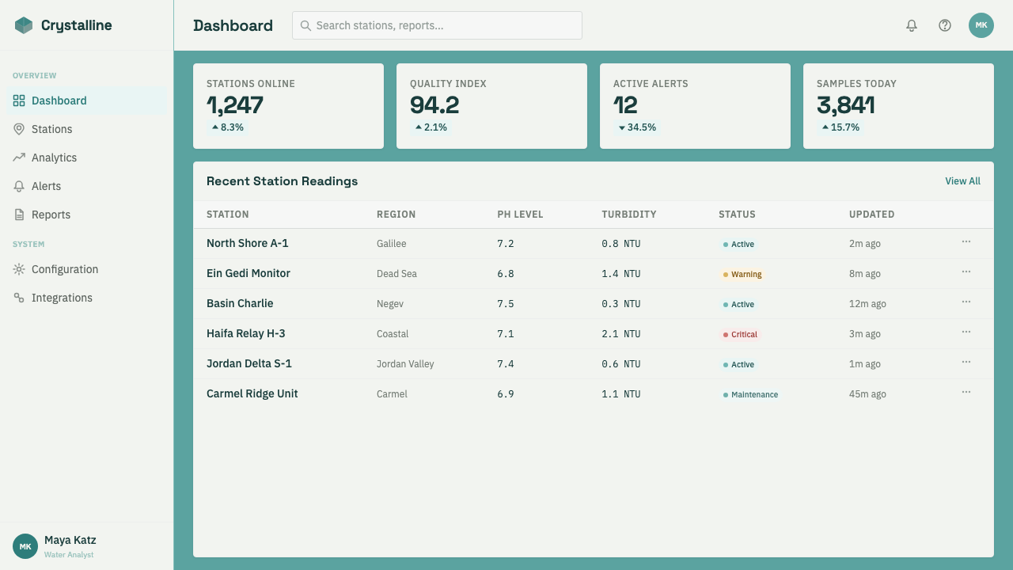The height and width of the screenshot is (570, 1013).
Task: Open more options for Ein Gedi Monitor
Action: pyautogui.click(x=966, y=272)
